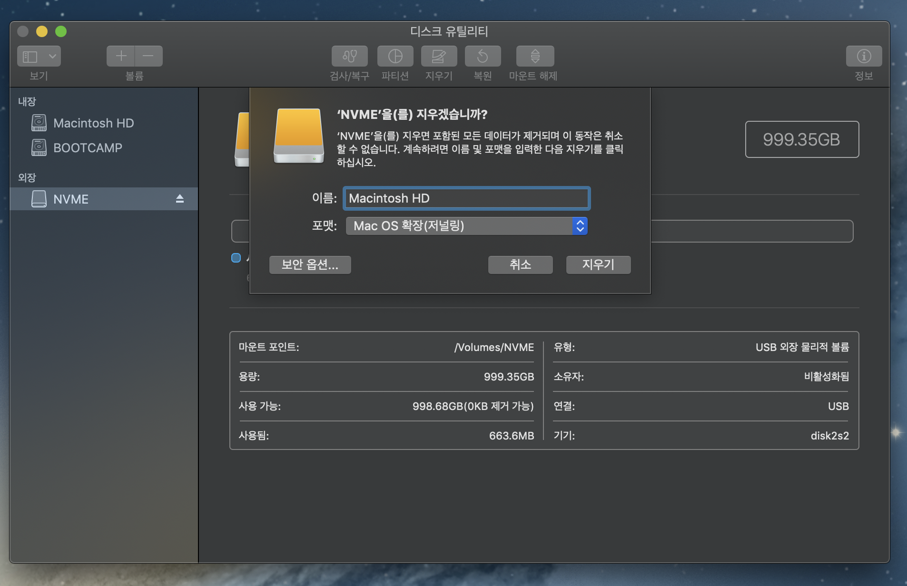Click the 외장 external section header

[x=27, y=177]
